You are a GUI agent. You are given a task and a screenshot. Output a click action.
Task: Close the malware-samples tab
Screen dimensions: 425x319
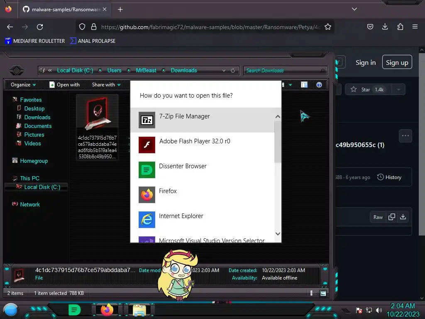[x=105, y=9]
